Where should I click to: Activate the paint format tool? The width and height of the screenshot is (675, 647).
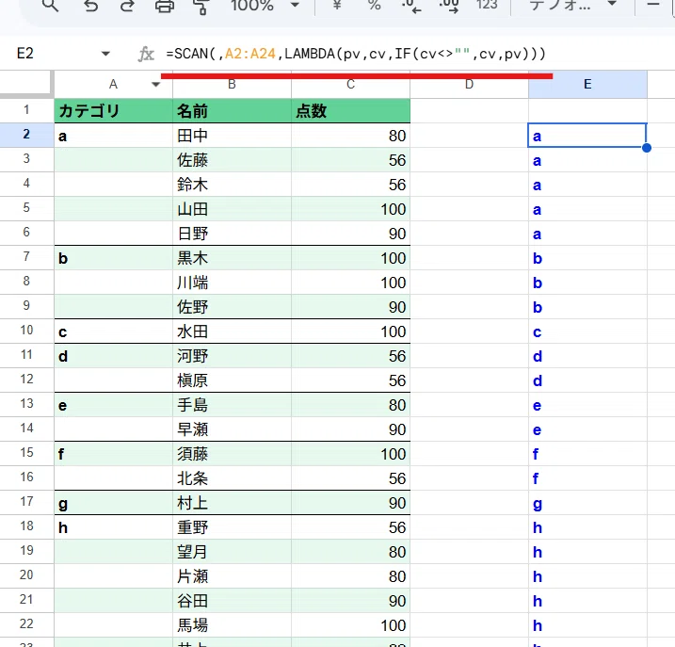point(201,6)
